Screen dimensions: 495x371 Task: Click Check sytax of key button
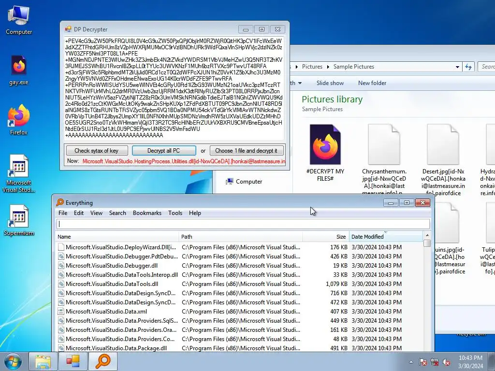pyautogui.click(x=97, y=151)
